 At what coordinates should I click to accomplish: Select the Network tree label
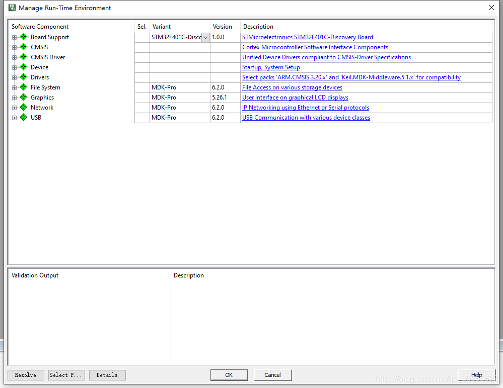(42, 108)
